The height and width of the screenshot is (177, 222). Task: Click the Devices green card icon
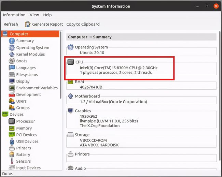[x=5, y=114]
